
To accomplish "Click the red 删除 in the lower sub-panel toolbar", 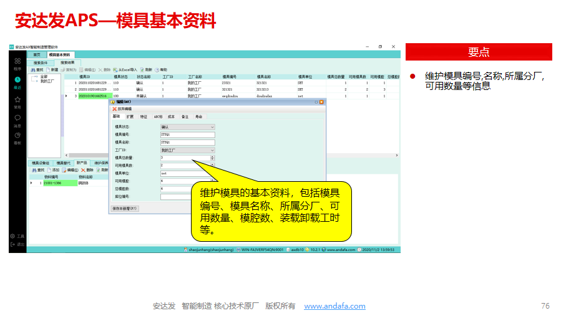I will pos(87,170).
